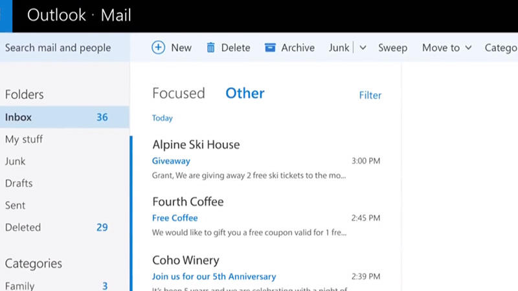Go to the Drafts folder

click(19, 183)
